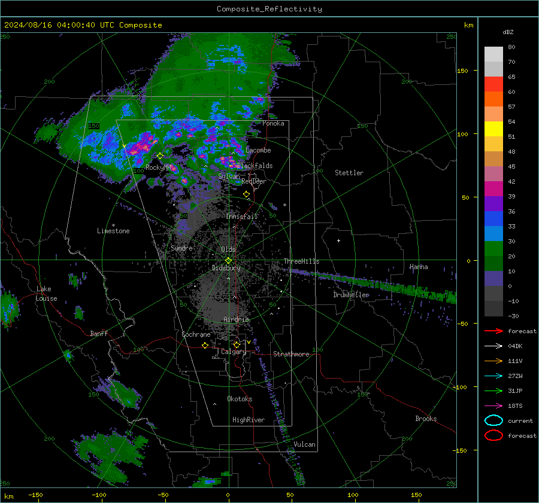
Task: Click the Brooks town label
Action: point(426,419)
